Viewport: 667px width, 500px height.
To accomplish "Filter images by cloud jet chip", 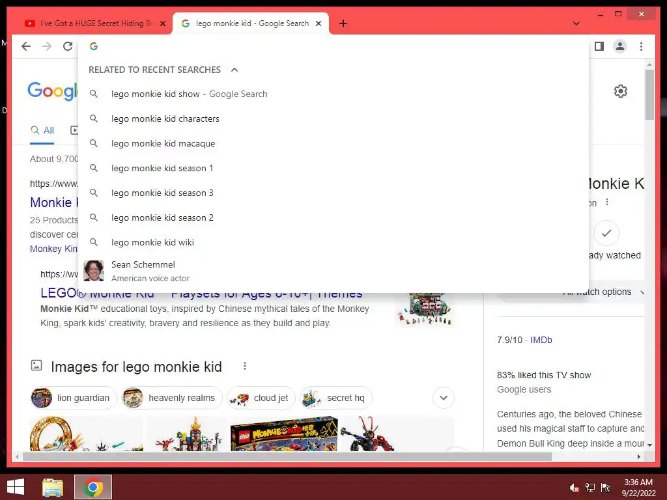I will click(261, 398).
